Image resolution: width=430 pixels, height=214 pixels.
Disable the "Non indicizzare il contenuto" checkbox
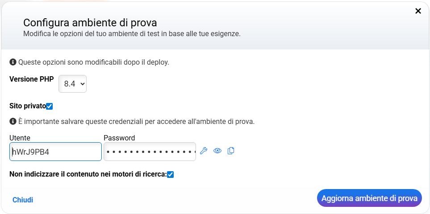pyautogui.click(x=170, y=174)
